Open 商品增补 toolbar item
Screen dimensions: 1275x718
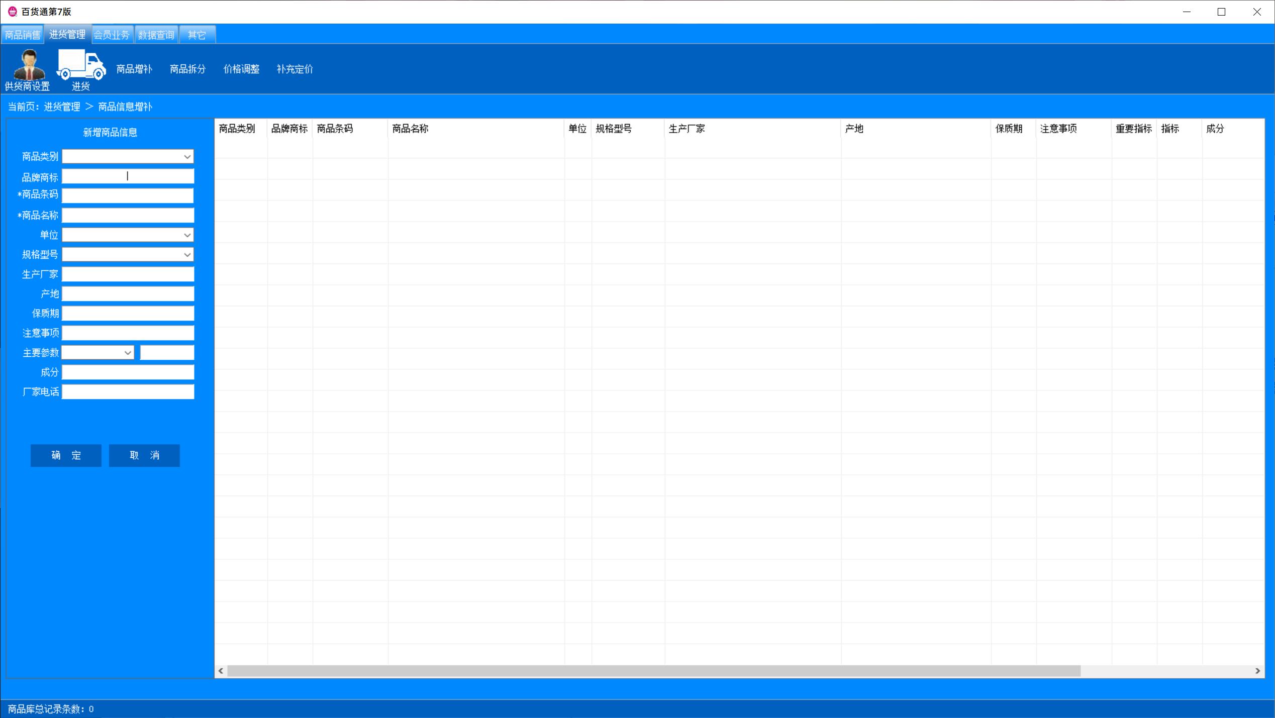tap(134, 69)
